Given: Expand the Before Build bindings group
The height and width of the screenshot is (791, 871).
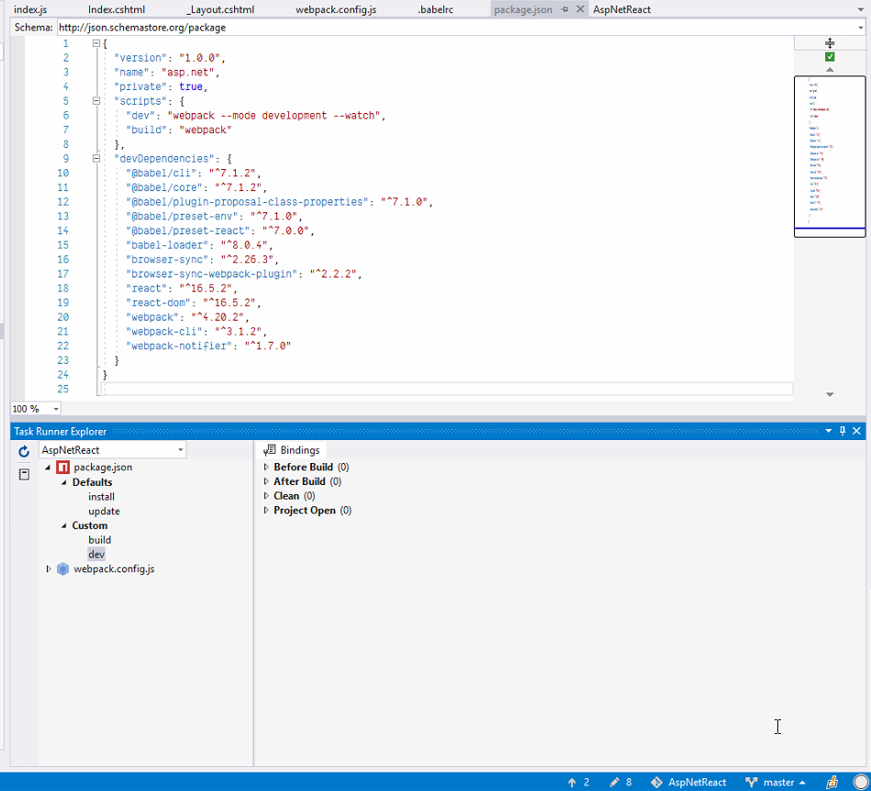Looking at the screenshot, I should [266, 468].
